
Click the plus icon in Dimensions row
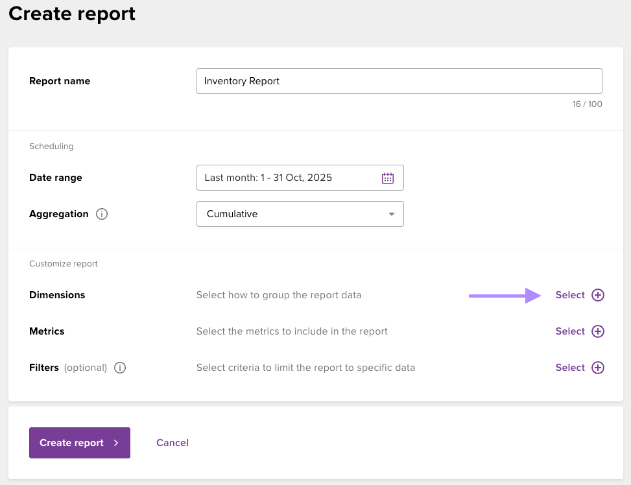598,295
